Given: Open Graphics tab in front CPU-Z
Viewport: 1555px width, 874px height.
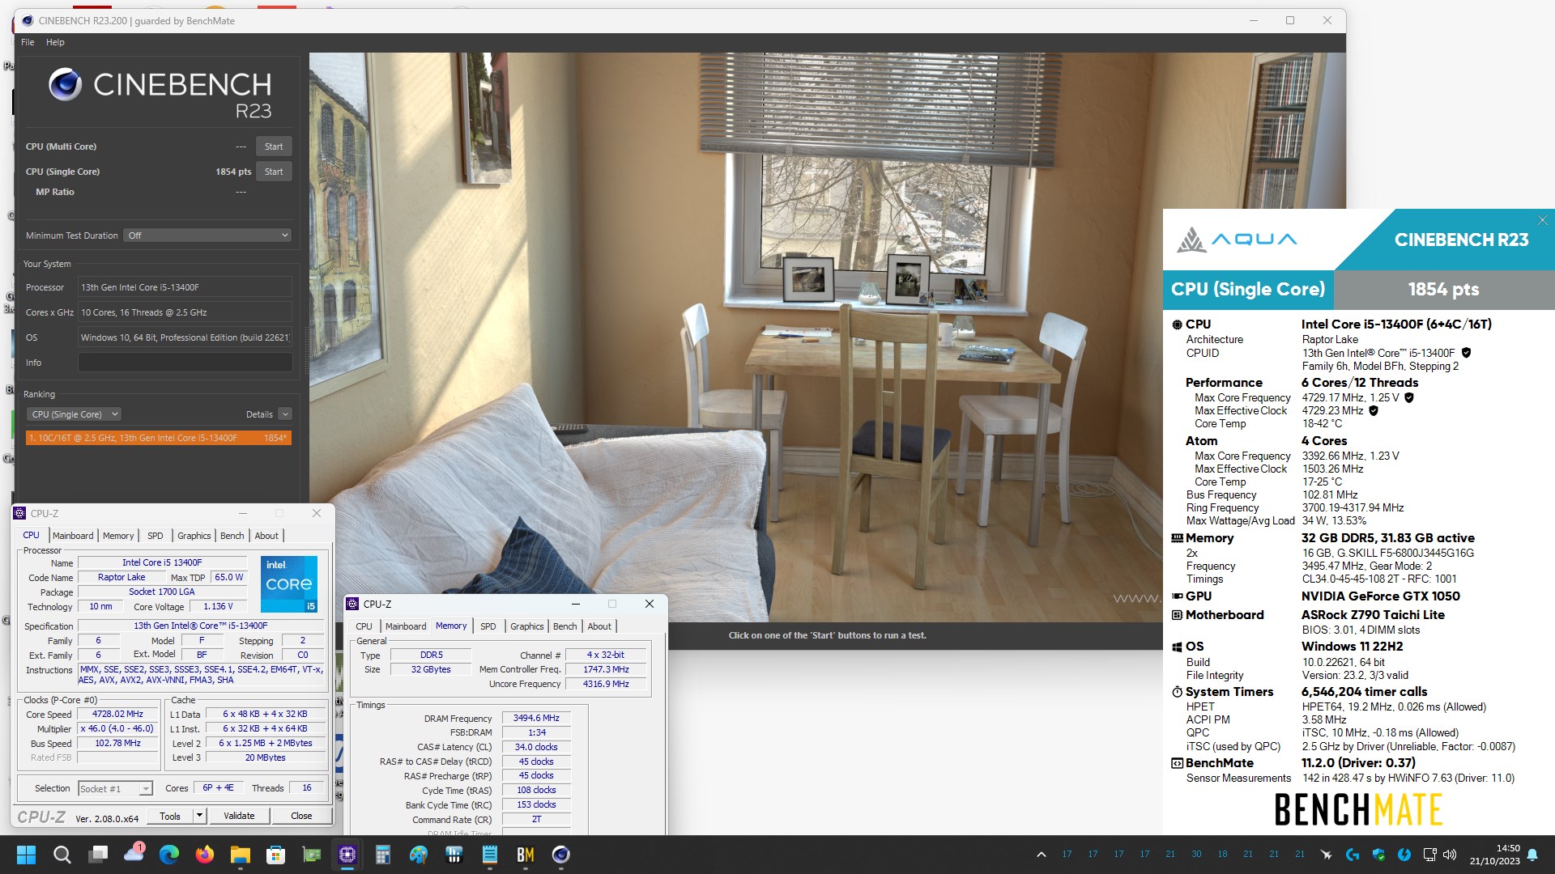Looking at the screenshot, I should click(x=527, y=626).
